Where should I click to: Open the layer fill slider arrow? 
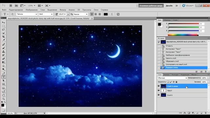click(x=208, y=82)
